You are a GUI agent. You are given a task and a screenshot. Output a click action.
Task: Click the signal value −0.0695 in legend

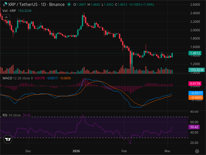click(x=65, y=78)
